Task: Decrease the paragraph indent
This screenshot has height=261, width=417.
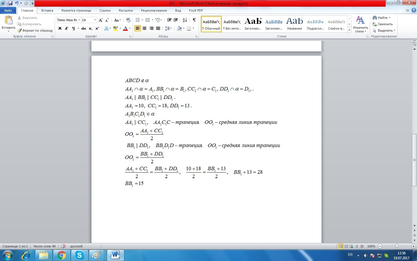Action: point(169,20)
